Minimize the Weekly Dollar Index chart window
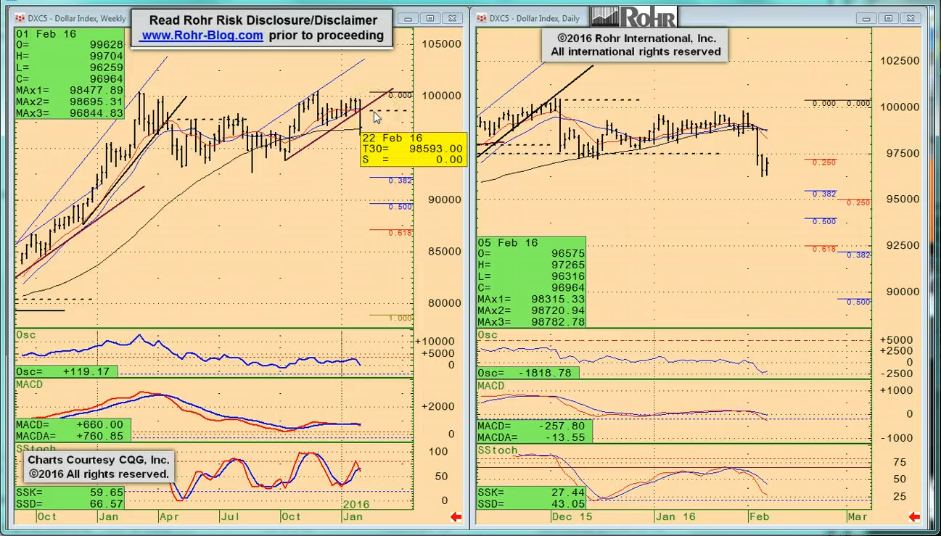The width and height of the screenshot is (941, 536). pyautogui.click(x=408, y=18)
